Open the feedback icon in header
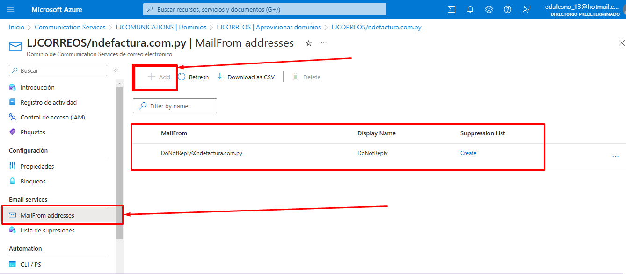This screenshot has width=626, height=274. 527,9
